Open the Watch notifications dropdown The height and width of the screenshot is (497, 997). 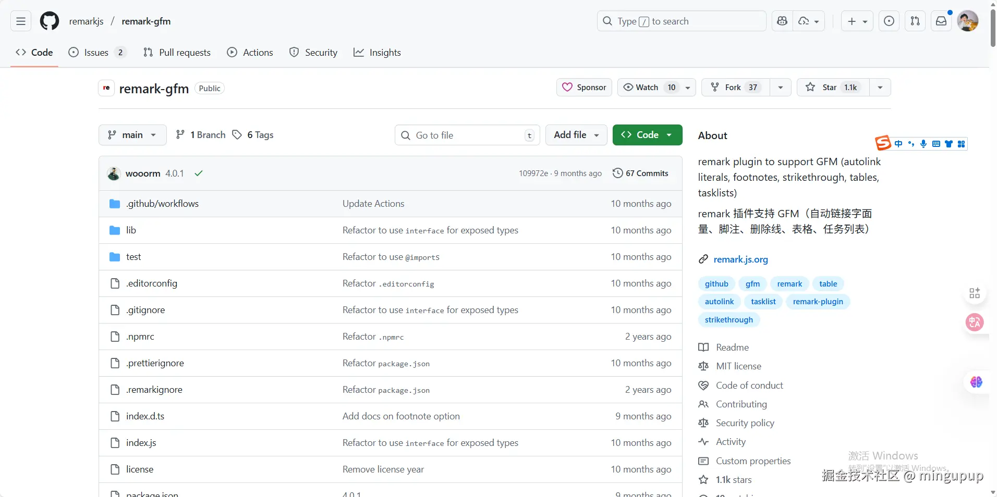[656, 88]
